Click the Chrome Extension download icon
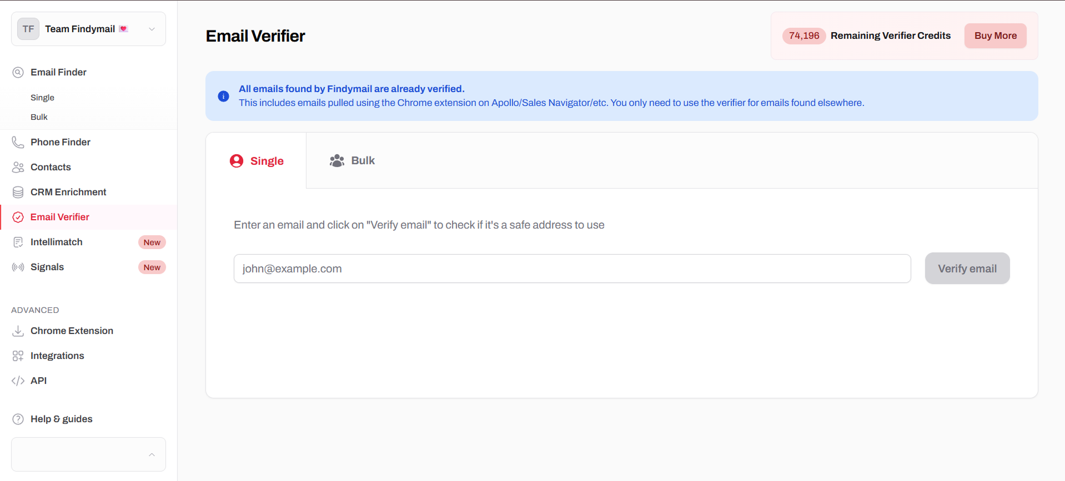This screenshot has width=1065, height=481. tap(18, 331)
